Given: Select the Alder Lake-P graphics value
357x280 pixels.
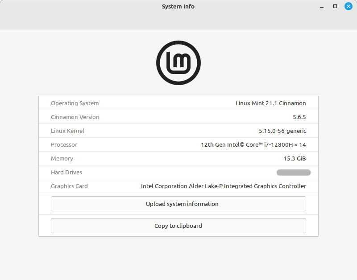Looking at the screenshot, I should [x=224, y=186].
